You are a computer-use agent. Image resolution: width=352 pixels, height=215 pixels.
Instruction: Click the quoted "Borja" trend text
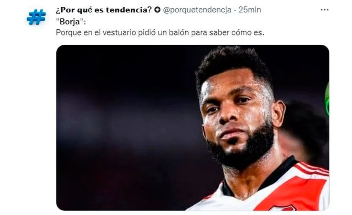71,22
